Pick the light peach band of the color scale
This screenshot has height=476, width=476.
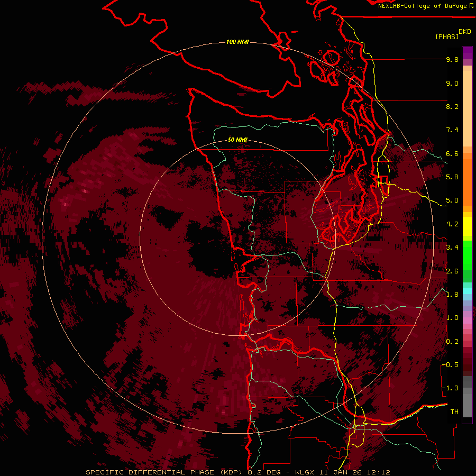[x=467, y=109]
